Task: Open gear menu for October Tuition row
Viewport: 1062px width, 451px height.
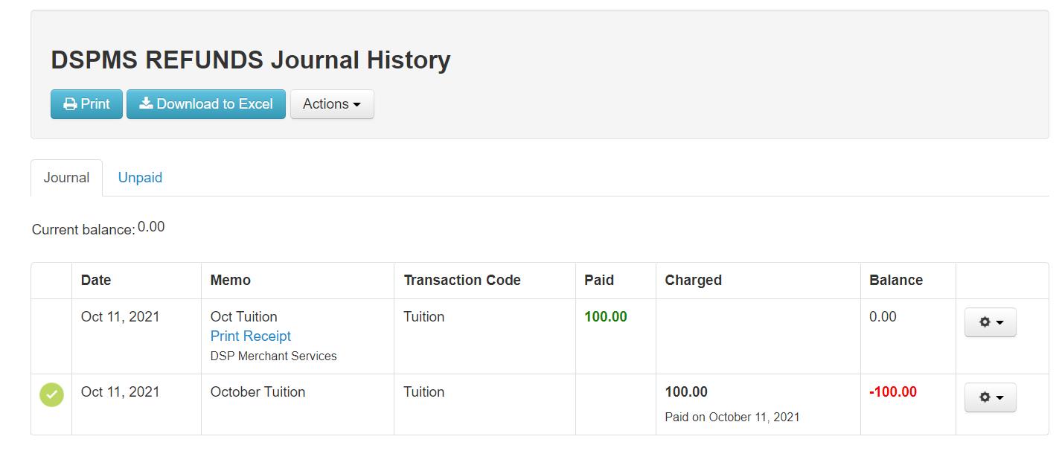Action: tap(991, 397)
